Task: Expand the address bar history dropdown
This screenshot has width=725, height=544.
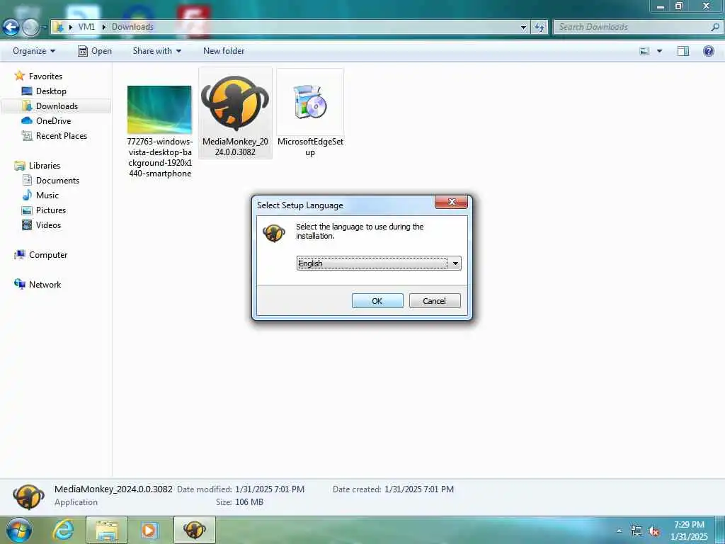Action: pos(523,28)
